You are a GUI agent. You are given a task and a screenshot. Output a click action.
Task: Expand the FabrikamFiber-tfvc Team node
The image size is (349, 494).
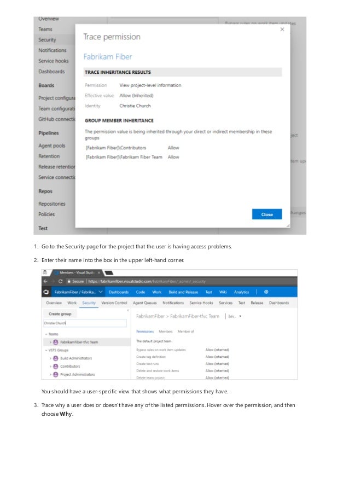pos(50,342)
